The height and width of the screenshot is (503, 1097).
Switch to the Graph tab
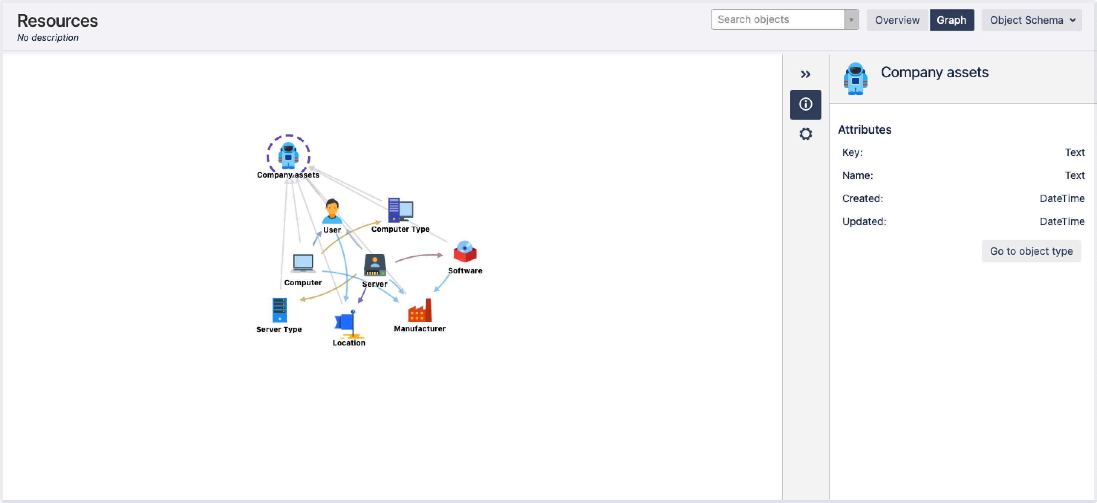pos(951,20)
